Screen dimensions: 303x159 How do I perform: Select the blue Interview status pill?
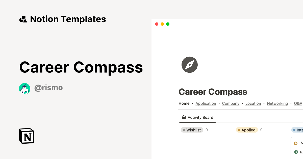[x=298, y=130]
